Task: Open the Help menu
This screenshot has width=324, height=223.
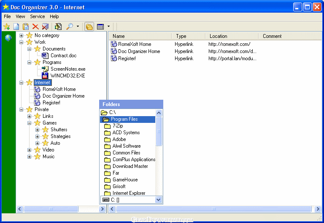Action: pos(54,16)
